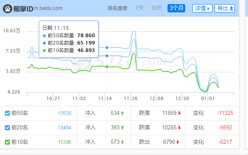This screenshot has height=155, width=248.
Task: Click the 变化 value -9892
Action: click(x=225, y=127)
